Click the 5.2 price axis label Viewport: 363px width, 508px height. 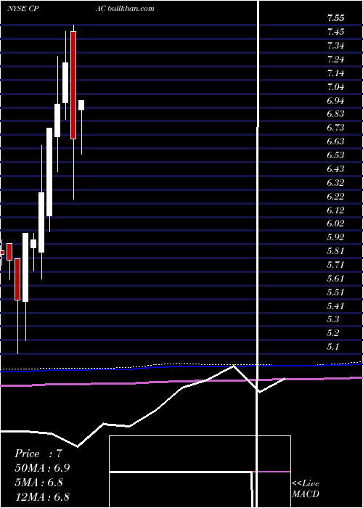333,332
